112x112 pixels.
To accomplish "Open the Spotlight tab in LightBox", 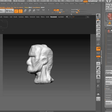I will (61, 17).
